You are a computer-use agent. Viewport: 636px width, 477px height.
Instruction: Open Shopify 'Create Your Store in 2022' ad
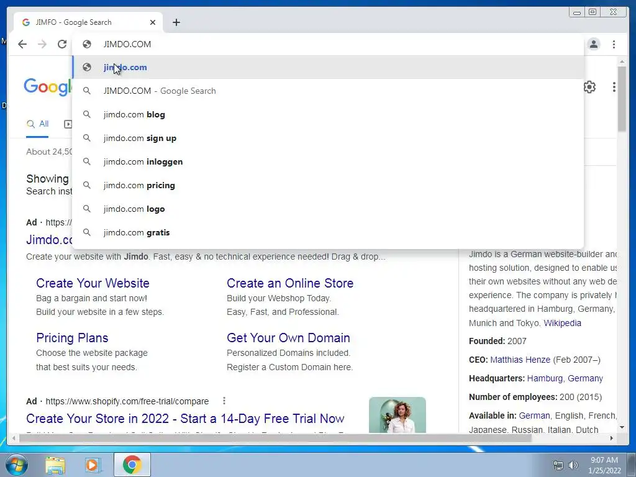pos(185,419)
